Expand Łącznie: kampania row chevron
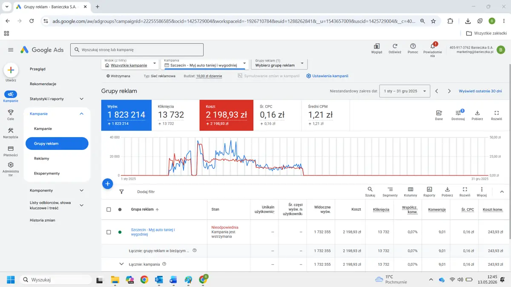 coord(121,264)
